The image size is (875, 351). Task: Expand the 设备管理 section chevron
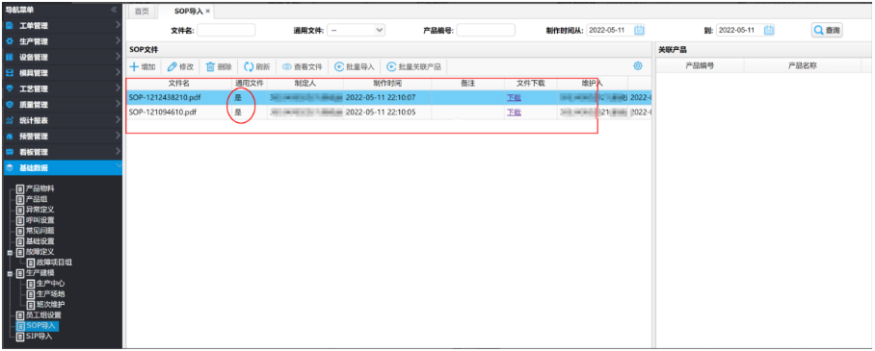[118, 57]
